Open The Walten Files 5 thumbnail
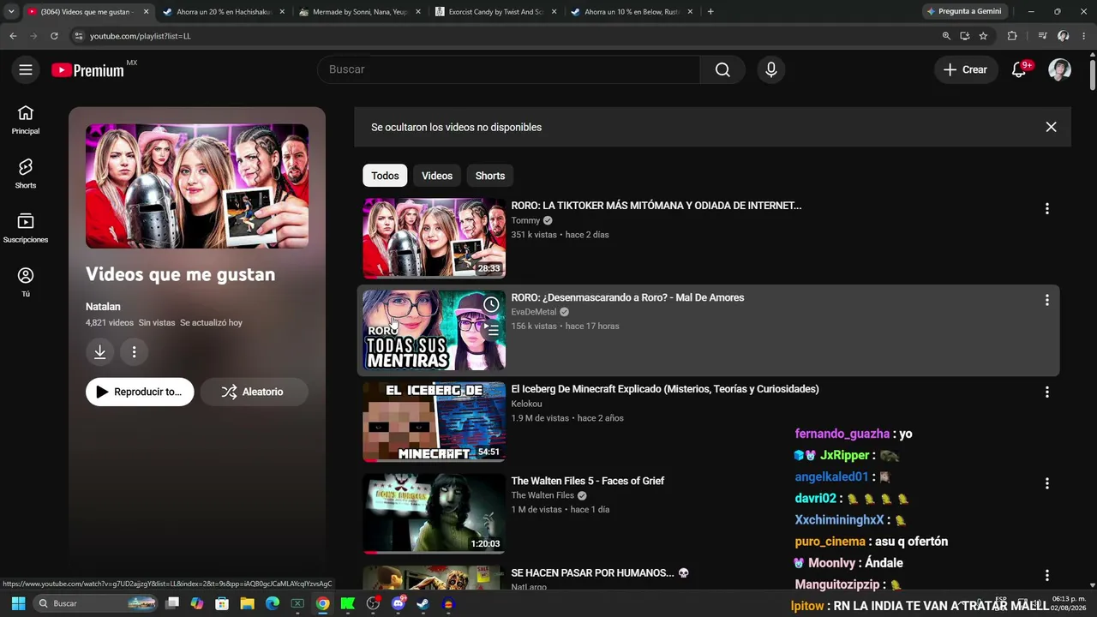The height and width of the screenshot is (617, 1097). tap(434, 513)
